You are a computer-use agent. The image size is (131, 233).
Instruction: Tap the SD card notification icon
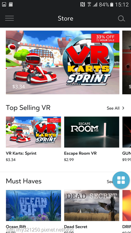[x=11, y=4]
